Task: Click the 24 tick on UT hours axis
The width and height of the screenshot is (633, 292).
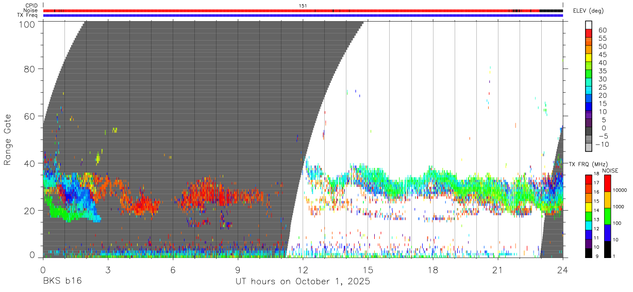Action: (x=563, y=269)
